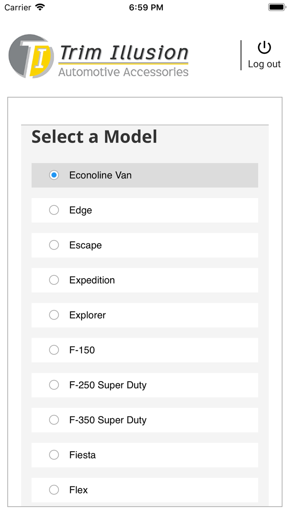Image resolution: width=290 pixels, height=515 pixels.
Task: Choose the Flex radio button
Action: click(54, 490)
